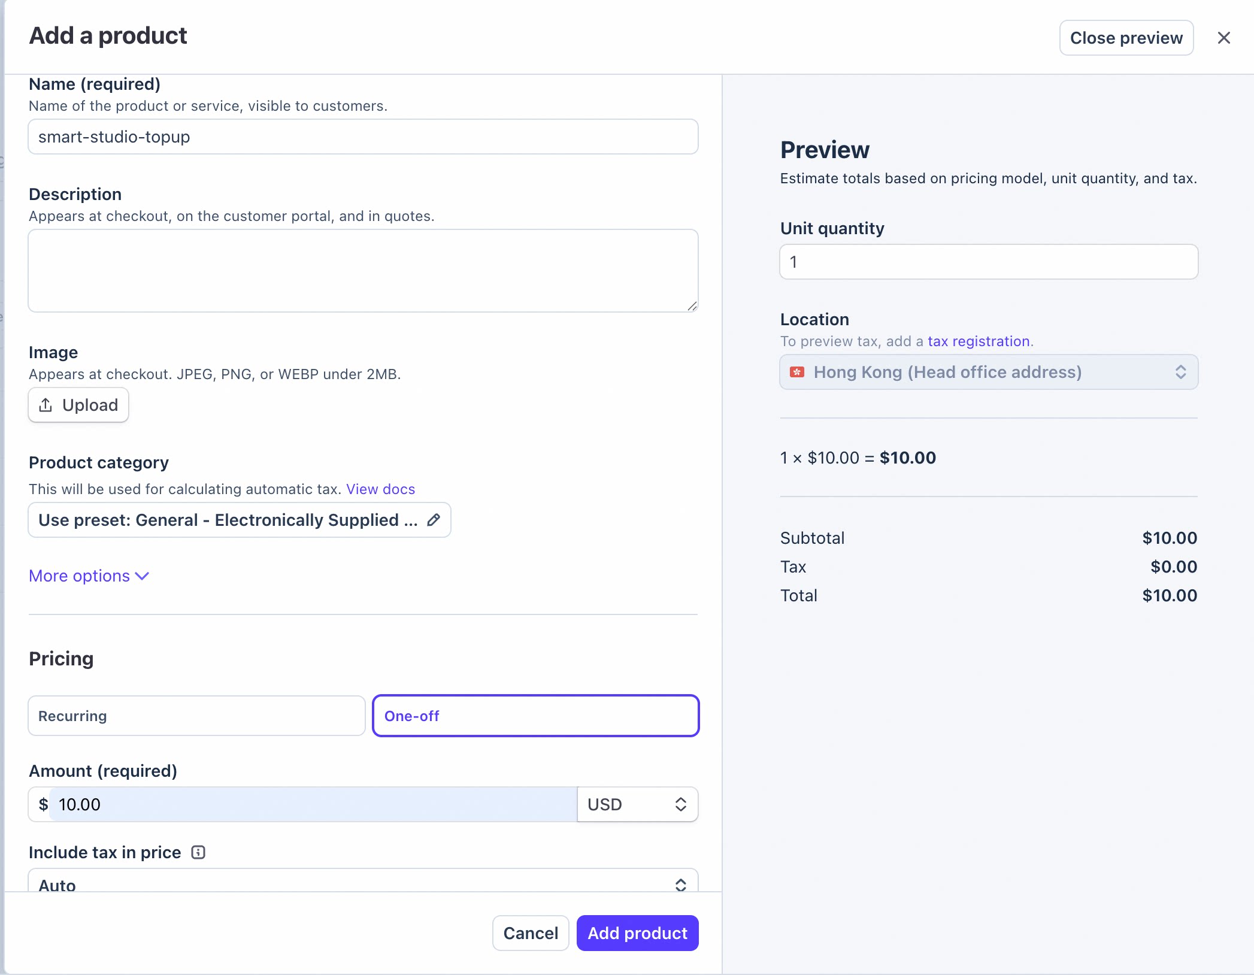Open the product category preset selector
The height and width of the screenshot is (975, 1254).
[240, 520]
